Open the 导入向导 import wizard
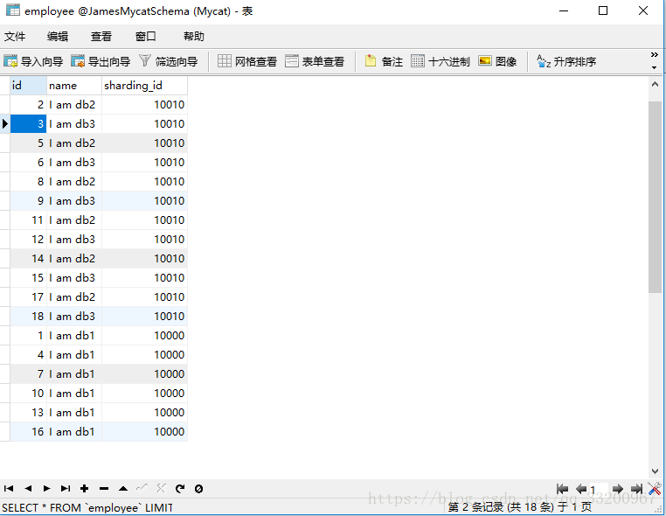Screen dimensions: 666x516 (x=33, y=61)
